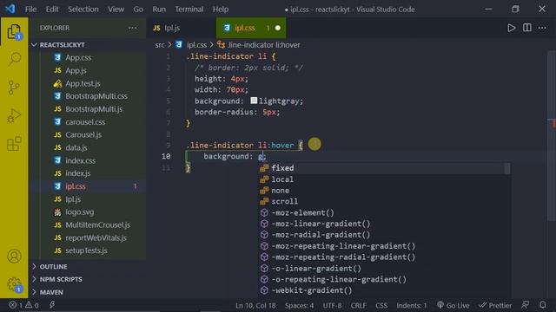The height and width of the screenshot is (312, 556).
Task: Choose 'scroll' from the suggestion list
Action: (x=384, y=201)
